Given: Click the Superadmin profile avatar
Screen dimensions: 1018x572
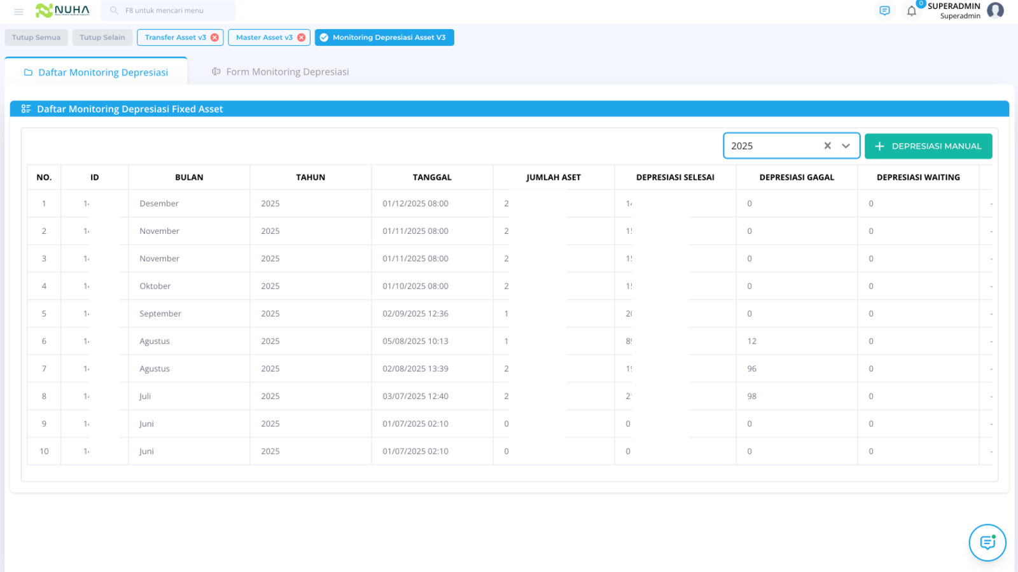Looking at the screenshot, I should pos(996,10).
